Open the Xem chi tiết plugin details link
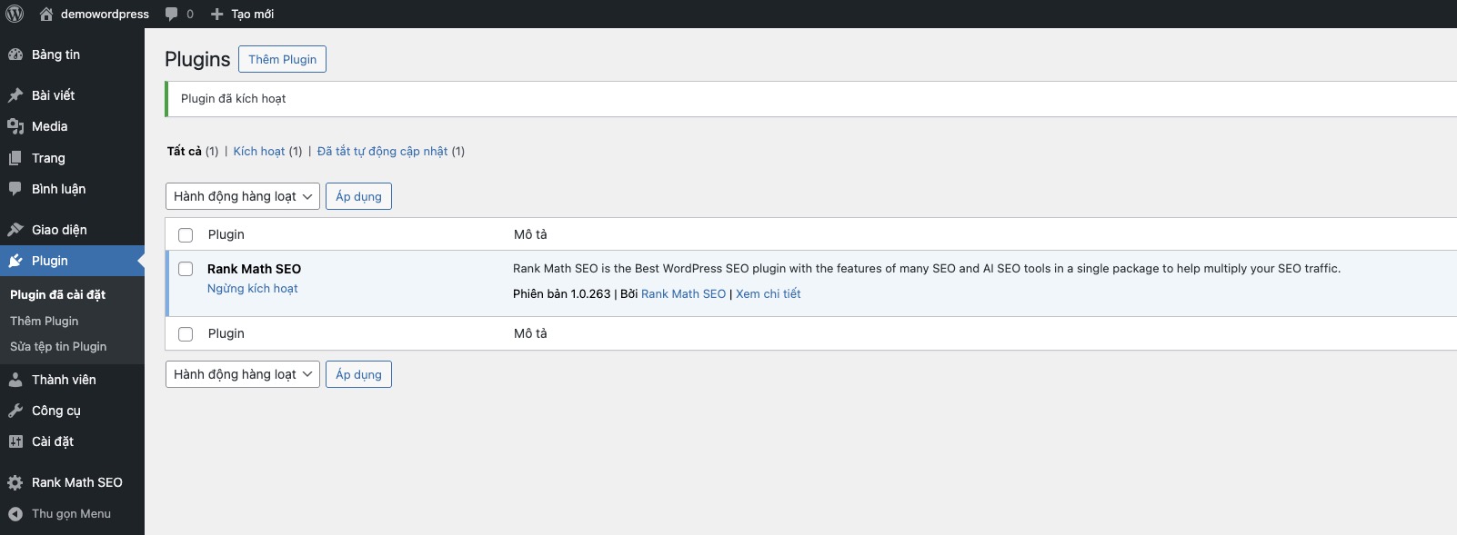 (x=768, y=293)
